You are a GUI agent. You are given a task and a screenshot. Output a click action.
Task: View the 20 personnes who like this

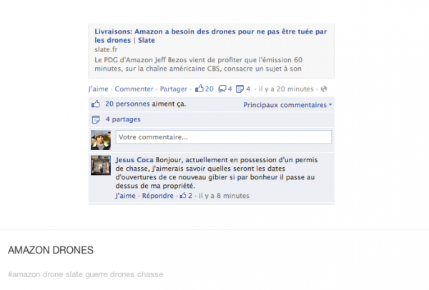[x=127, y=104]
